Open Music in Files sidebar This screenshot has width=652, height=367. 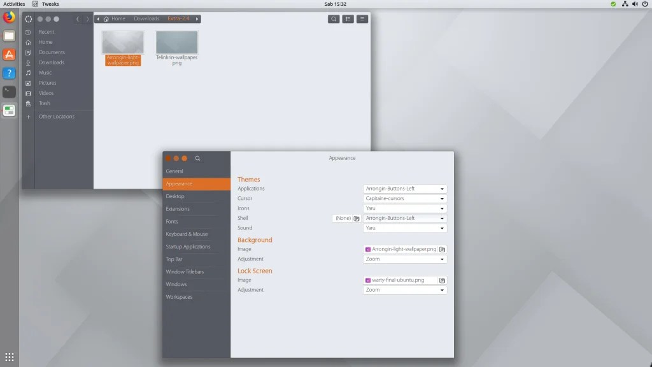(45, 73)
